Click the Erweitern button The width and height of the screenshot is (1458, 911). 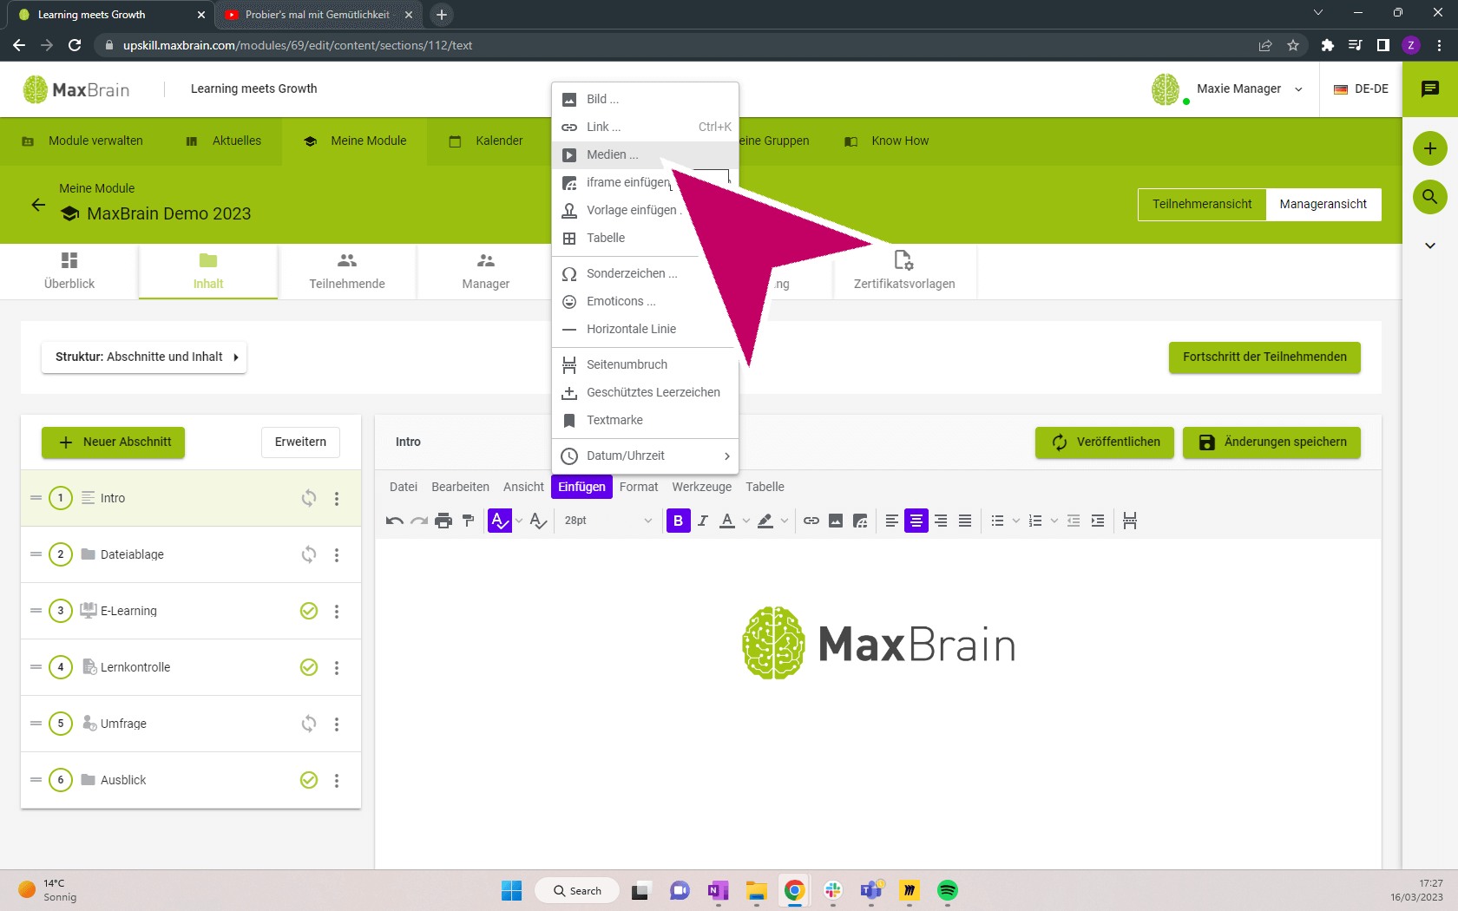[300, 442]
